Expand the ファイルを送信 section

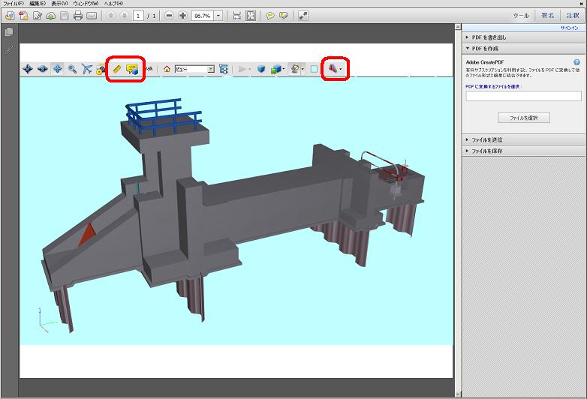(524, 139)
